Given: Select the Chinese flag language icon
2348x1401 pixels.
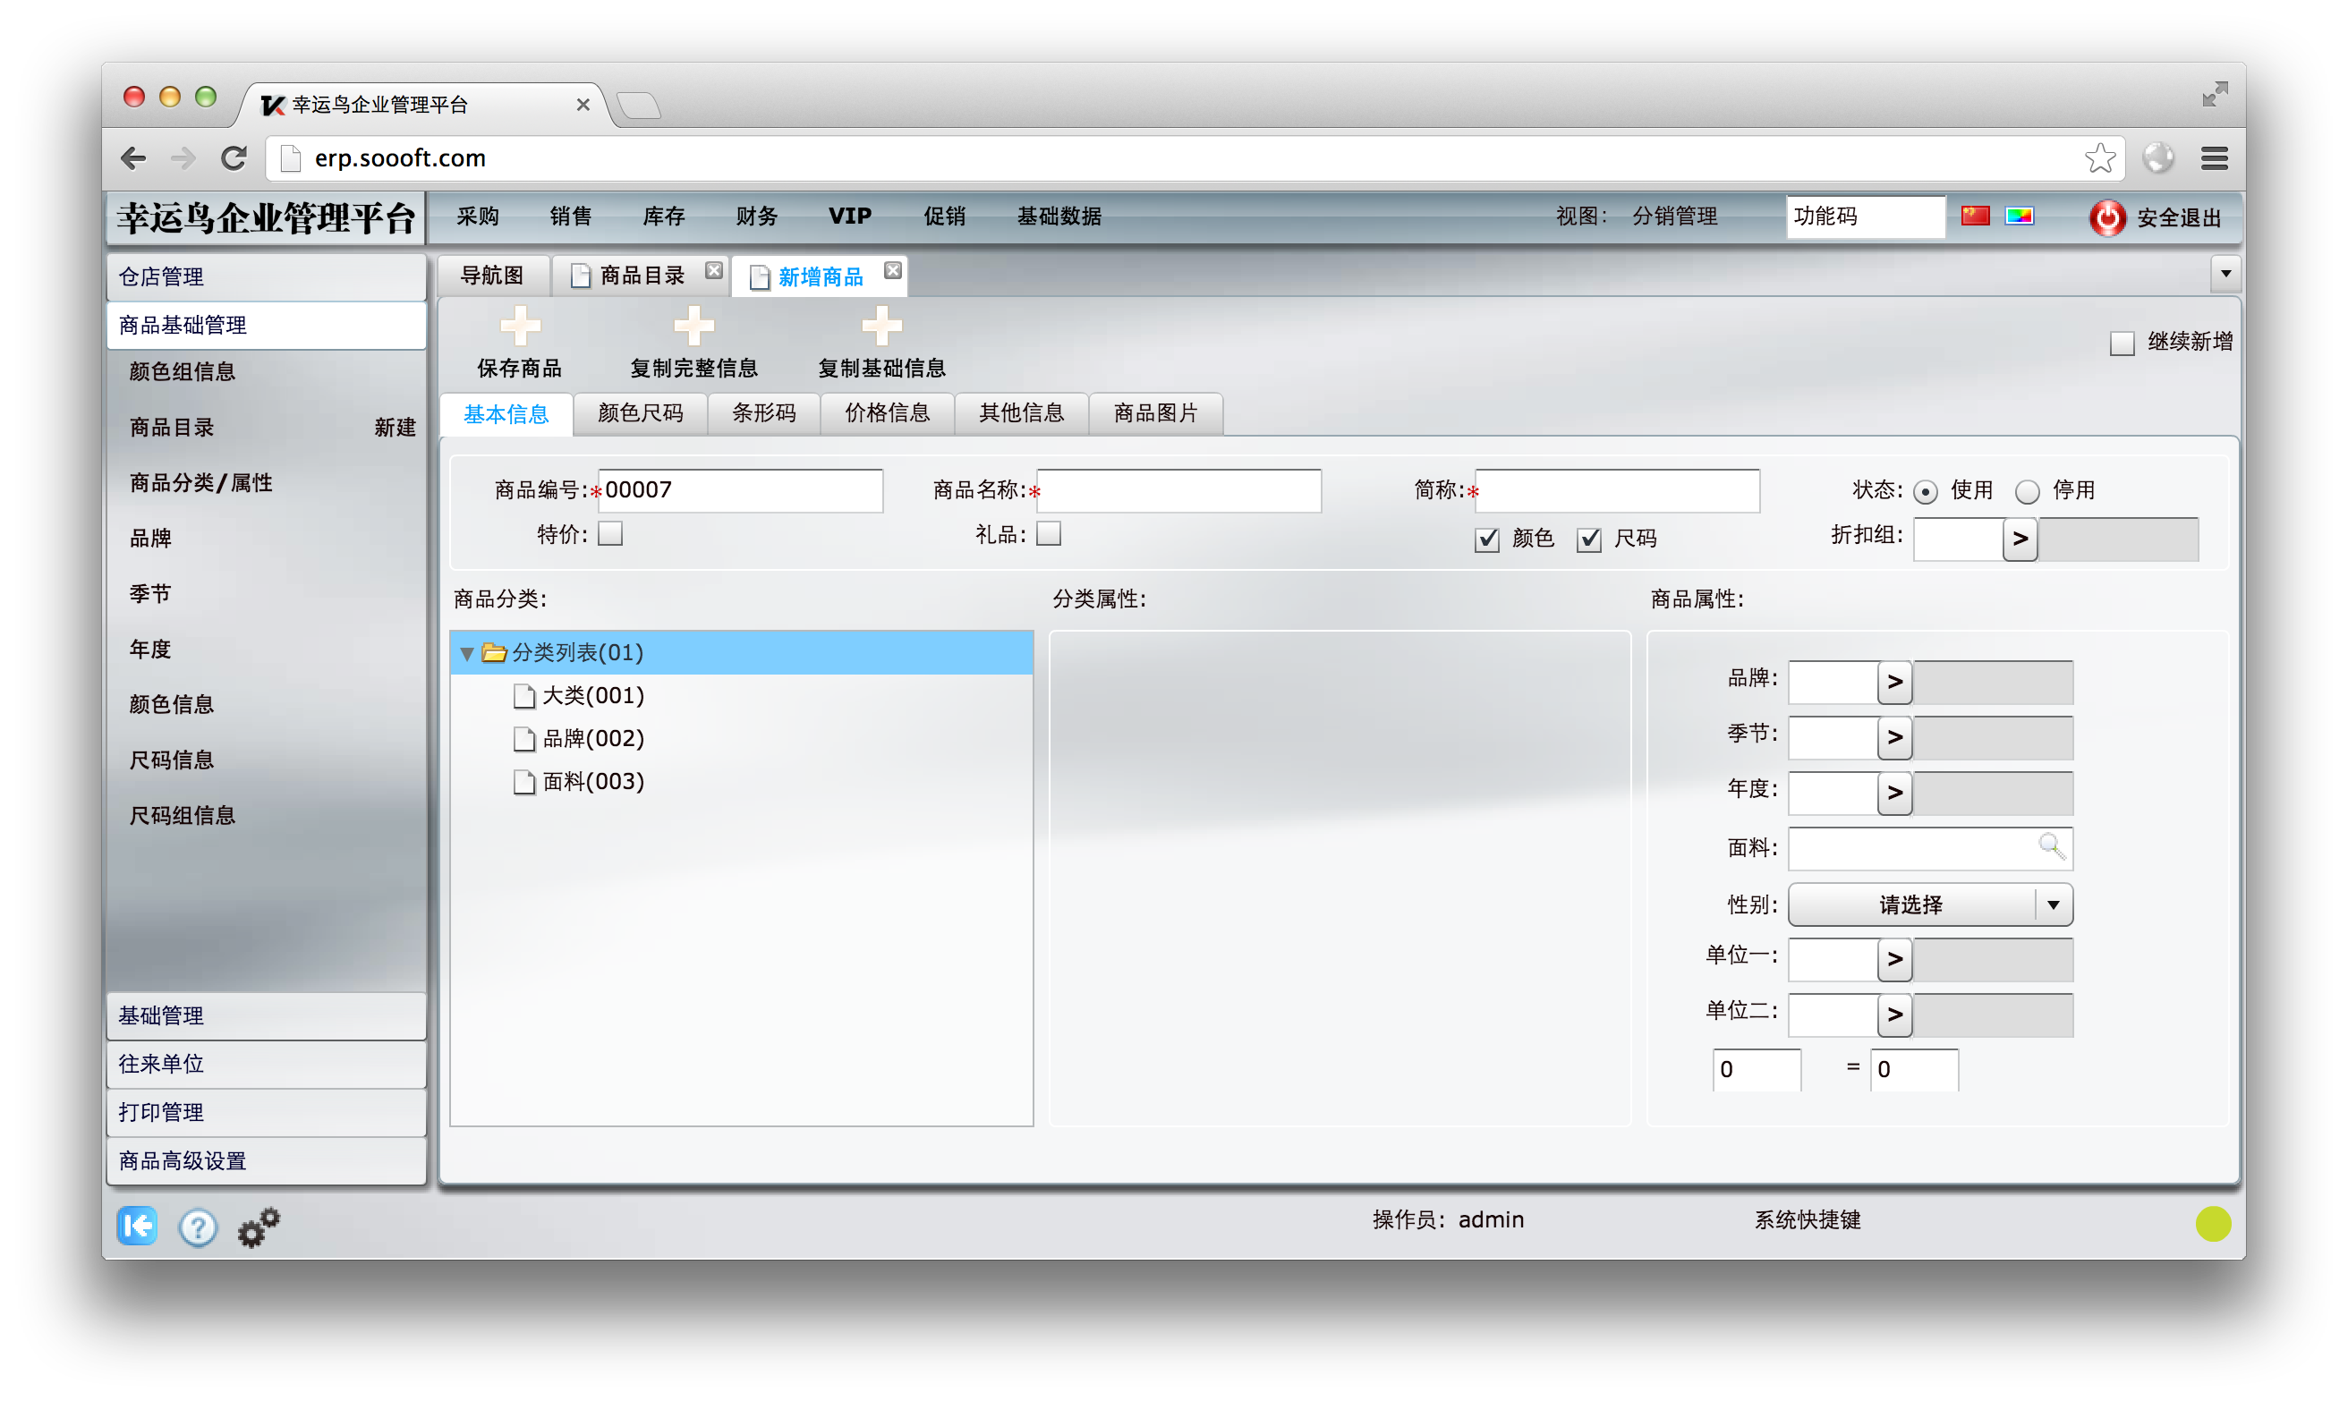Looking at the screenshot, I should tap(1975, 216).
